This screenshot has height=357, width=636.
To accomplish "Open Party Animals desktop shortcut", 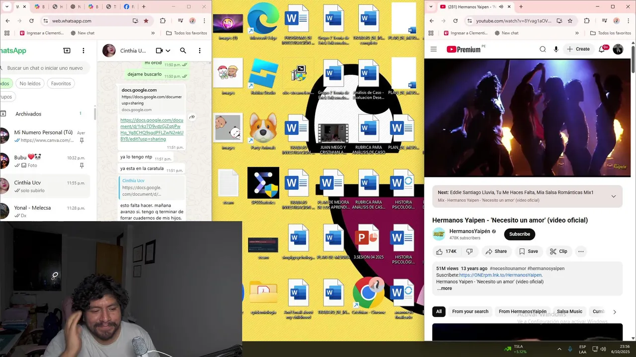I will coord(263,131).
